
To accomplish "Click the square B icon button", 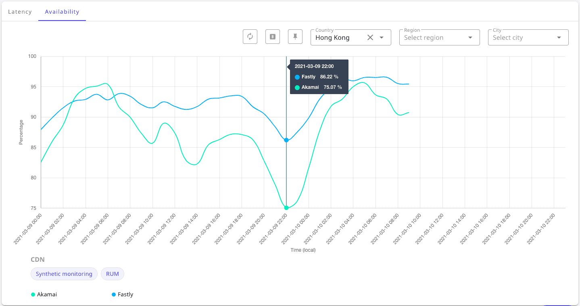I will pyautogui.click(x=273, y=37).
